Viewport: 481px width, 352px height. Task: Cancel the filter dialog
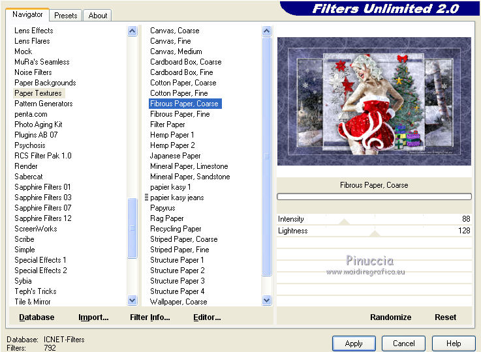tap(404, 344)
